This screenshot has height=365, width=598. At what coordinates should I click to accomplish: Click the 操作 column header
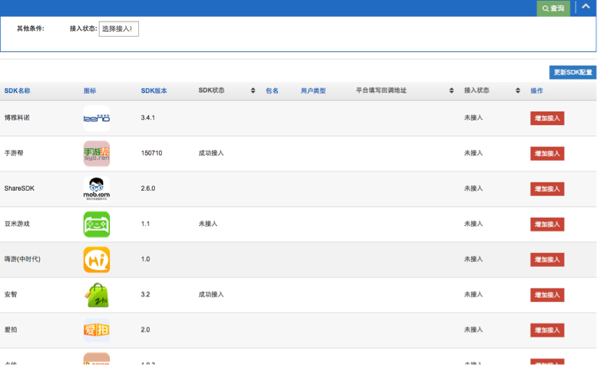pyautogui.click(x=536, y=91)
